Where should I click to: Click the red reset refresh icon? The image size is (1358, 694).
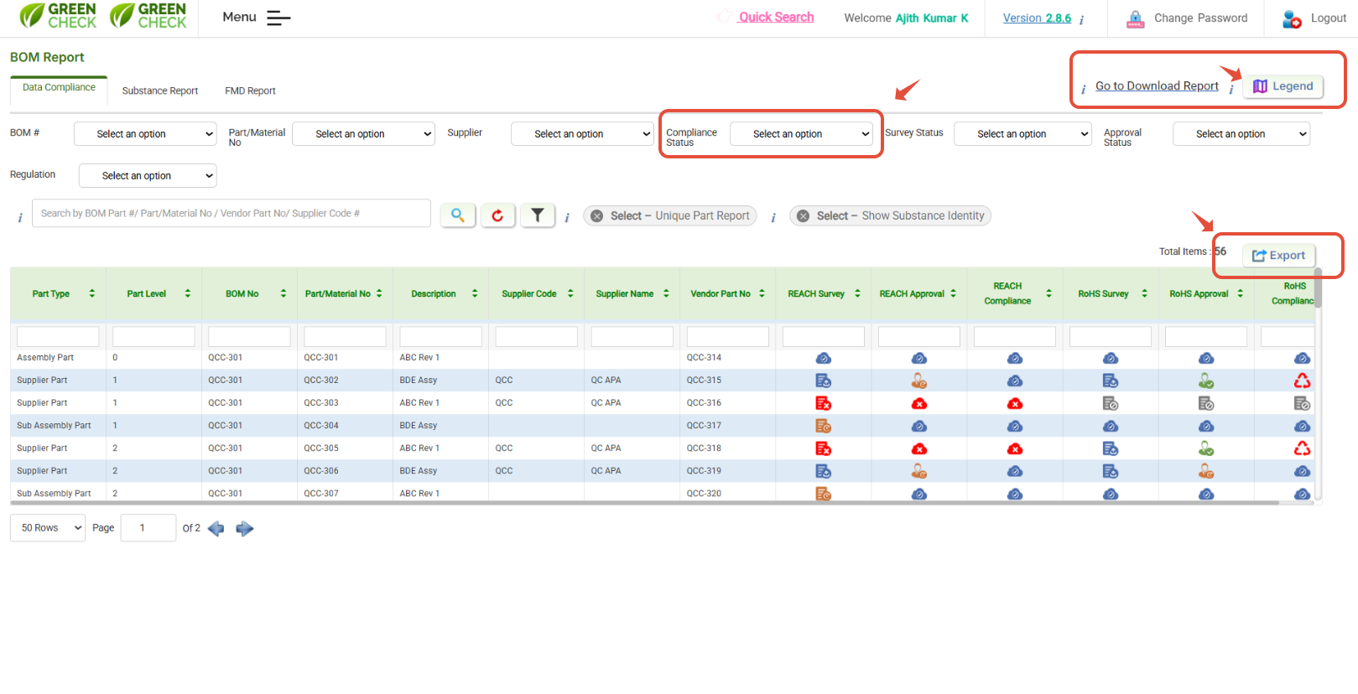coord(497,215)
